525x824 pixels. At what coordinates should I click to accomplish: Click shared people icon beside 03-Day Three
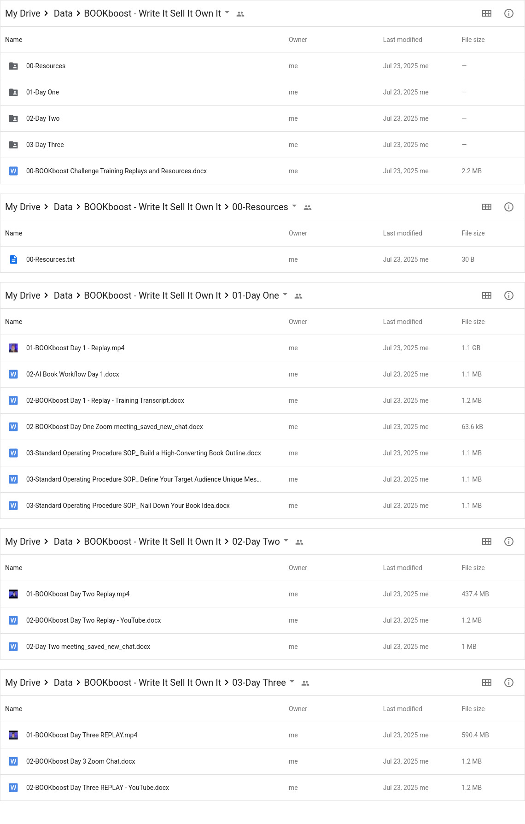(305, 683)
